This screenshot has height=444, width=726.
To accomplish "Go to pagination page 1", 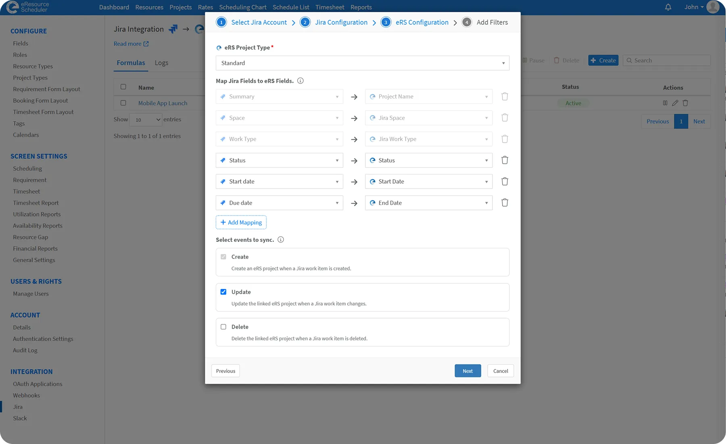I will click(x=681, y=121).
